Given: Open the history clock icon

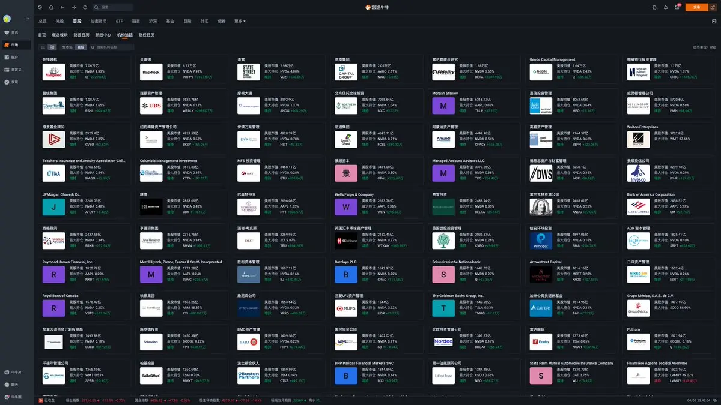Looking at the screenshot, I should click(x=40, y=7).
